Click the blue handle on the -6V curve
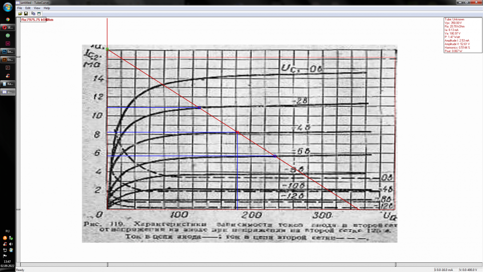Image resolution: width=483 pixels, height=272 pixels. tap(275, 156)
